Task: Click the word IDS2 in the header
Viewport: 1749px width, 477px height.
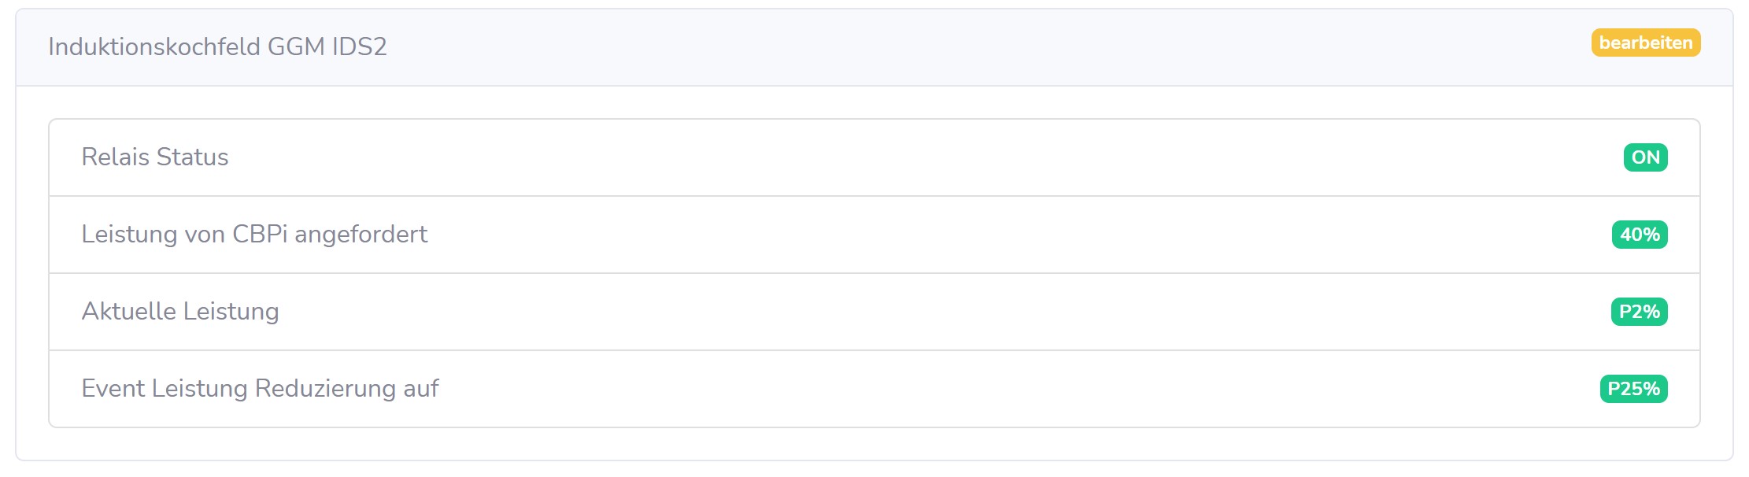Action: coord(359,46)
